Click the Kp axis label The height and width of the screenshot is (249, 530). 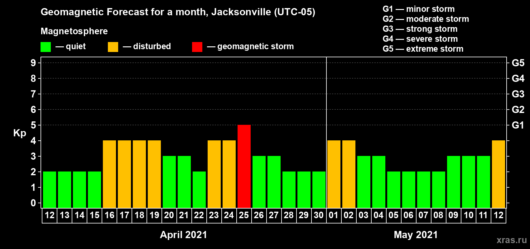(x=20, y=133)
